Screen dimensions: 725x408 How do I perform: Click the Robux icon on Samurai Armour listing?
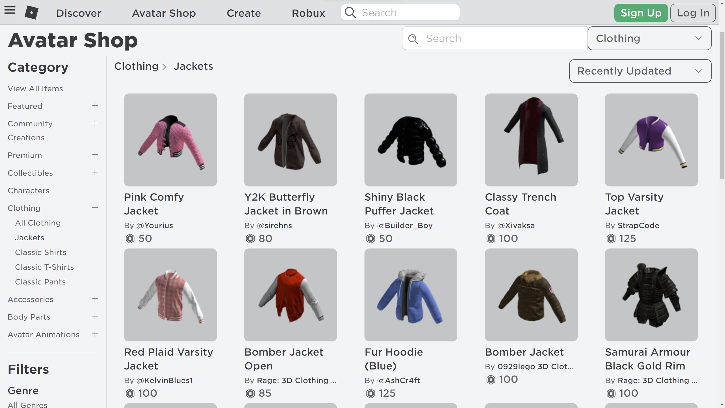pyautogui.click(x=610, y=394)
